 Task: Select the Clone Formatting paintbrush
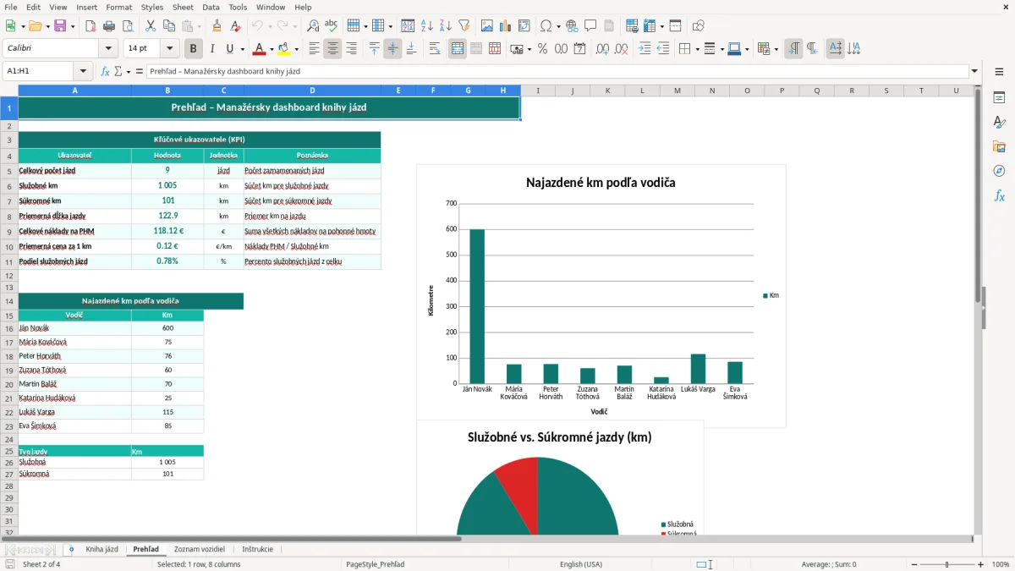[x=217, y=26]
